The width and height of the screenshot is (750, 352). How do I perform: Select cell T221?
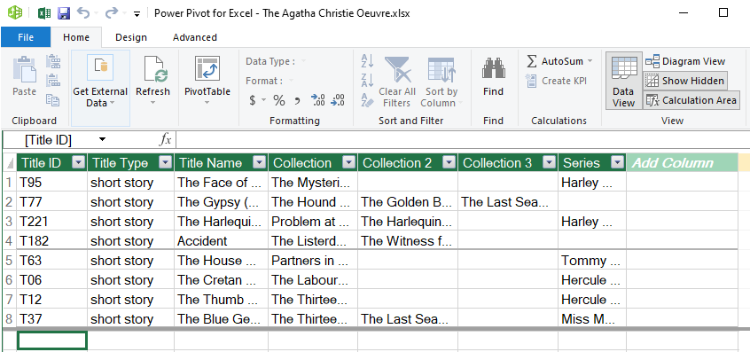[52, 222]
